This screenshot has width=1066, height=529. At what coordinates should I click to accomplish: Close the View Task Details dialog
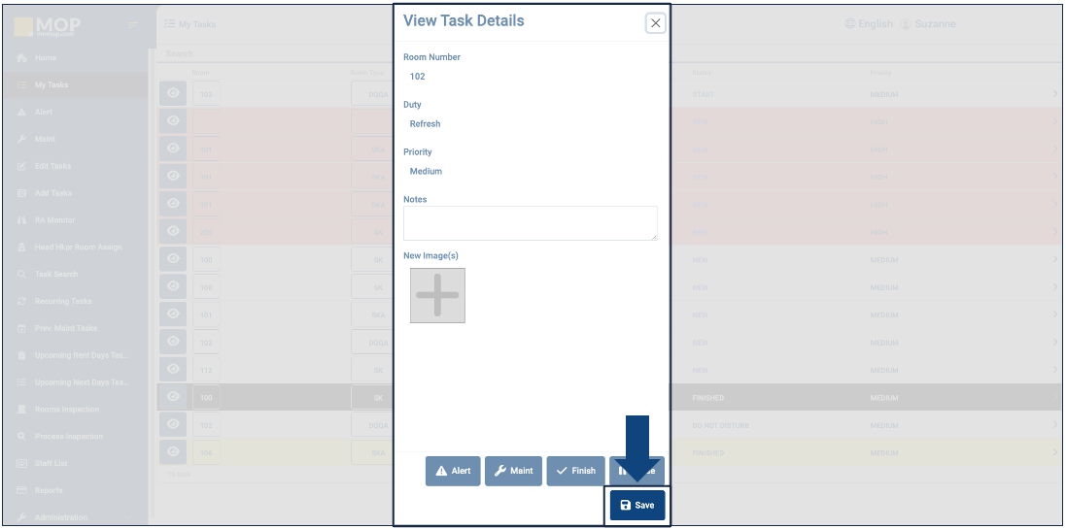click(656, 23)
